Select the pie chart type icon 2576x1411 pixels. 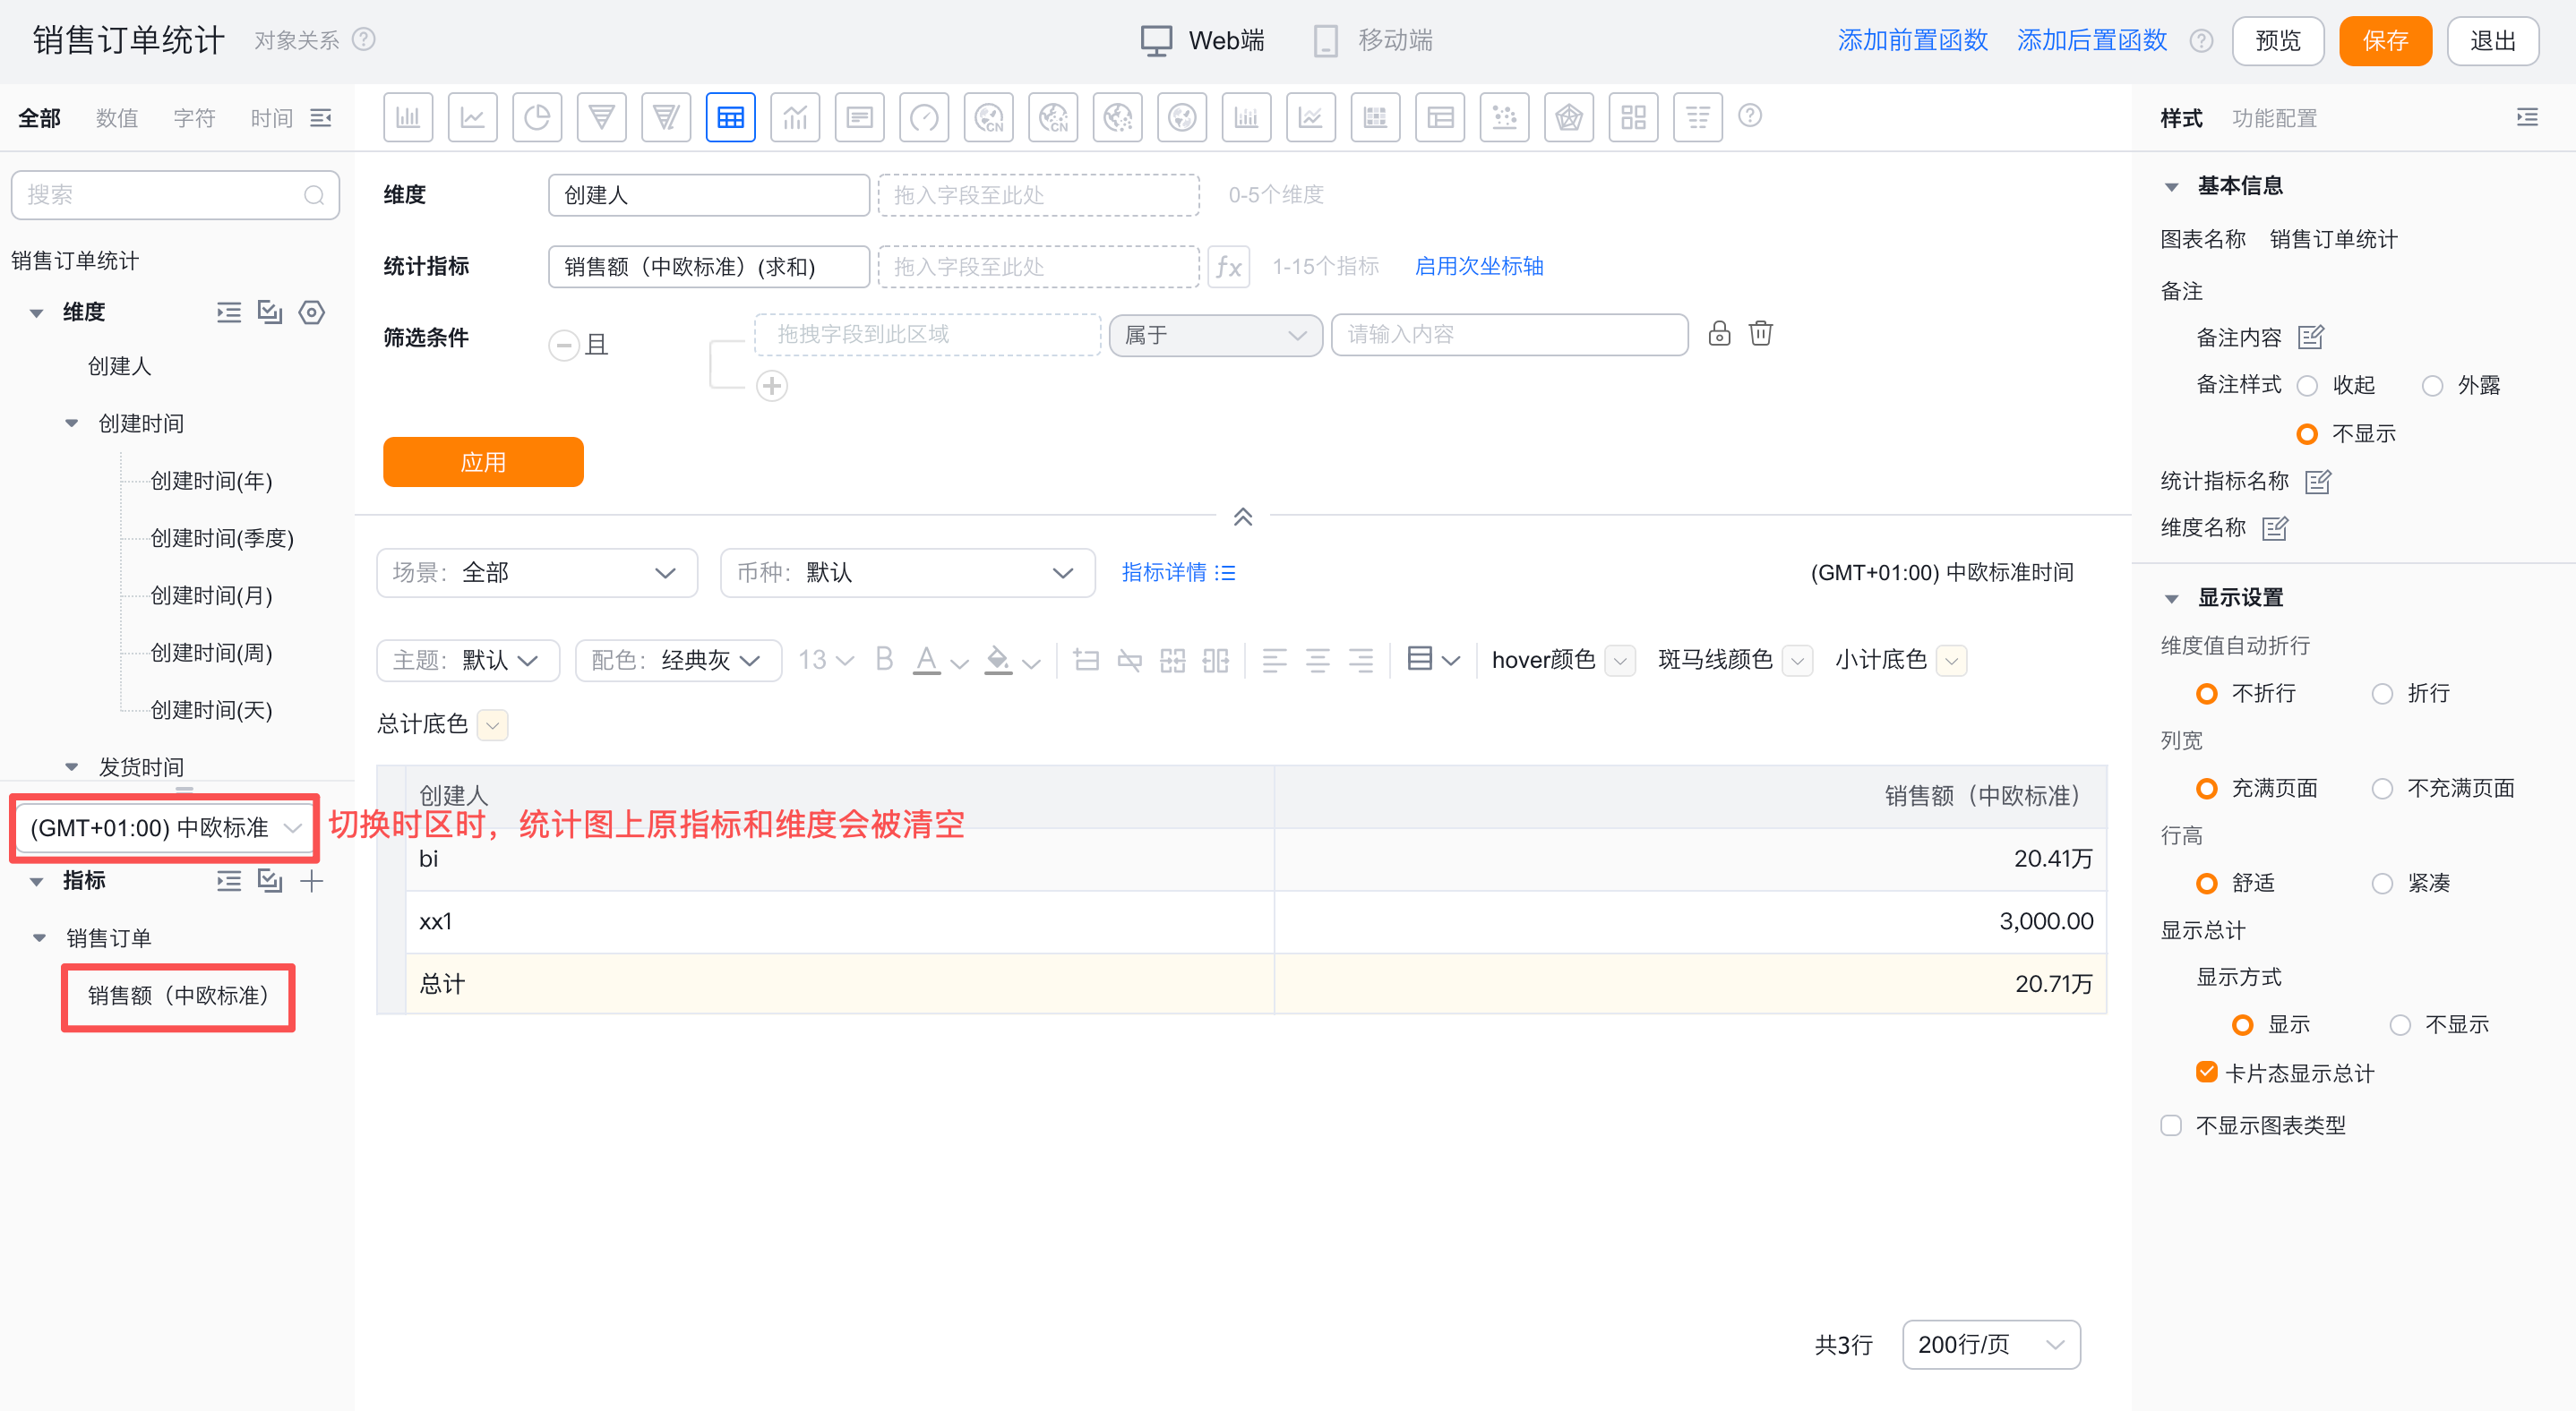pyautogui.click(x=537, y=118)
